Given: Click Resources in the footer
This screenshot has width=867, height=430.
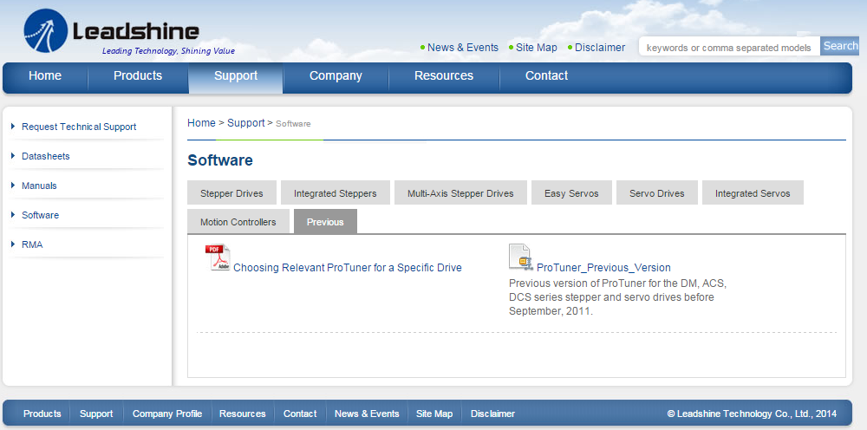Looking at the screenshot, I should coord(242,414).
